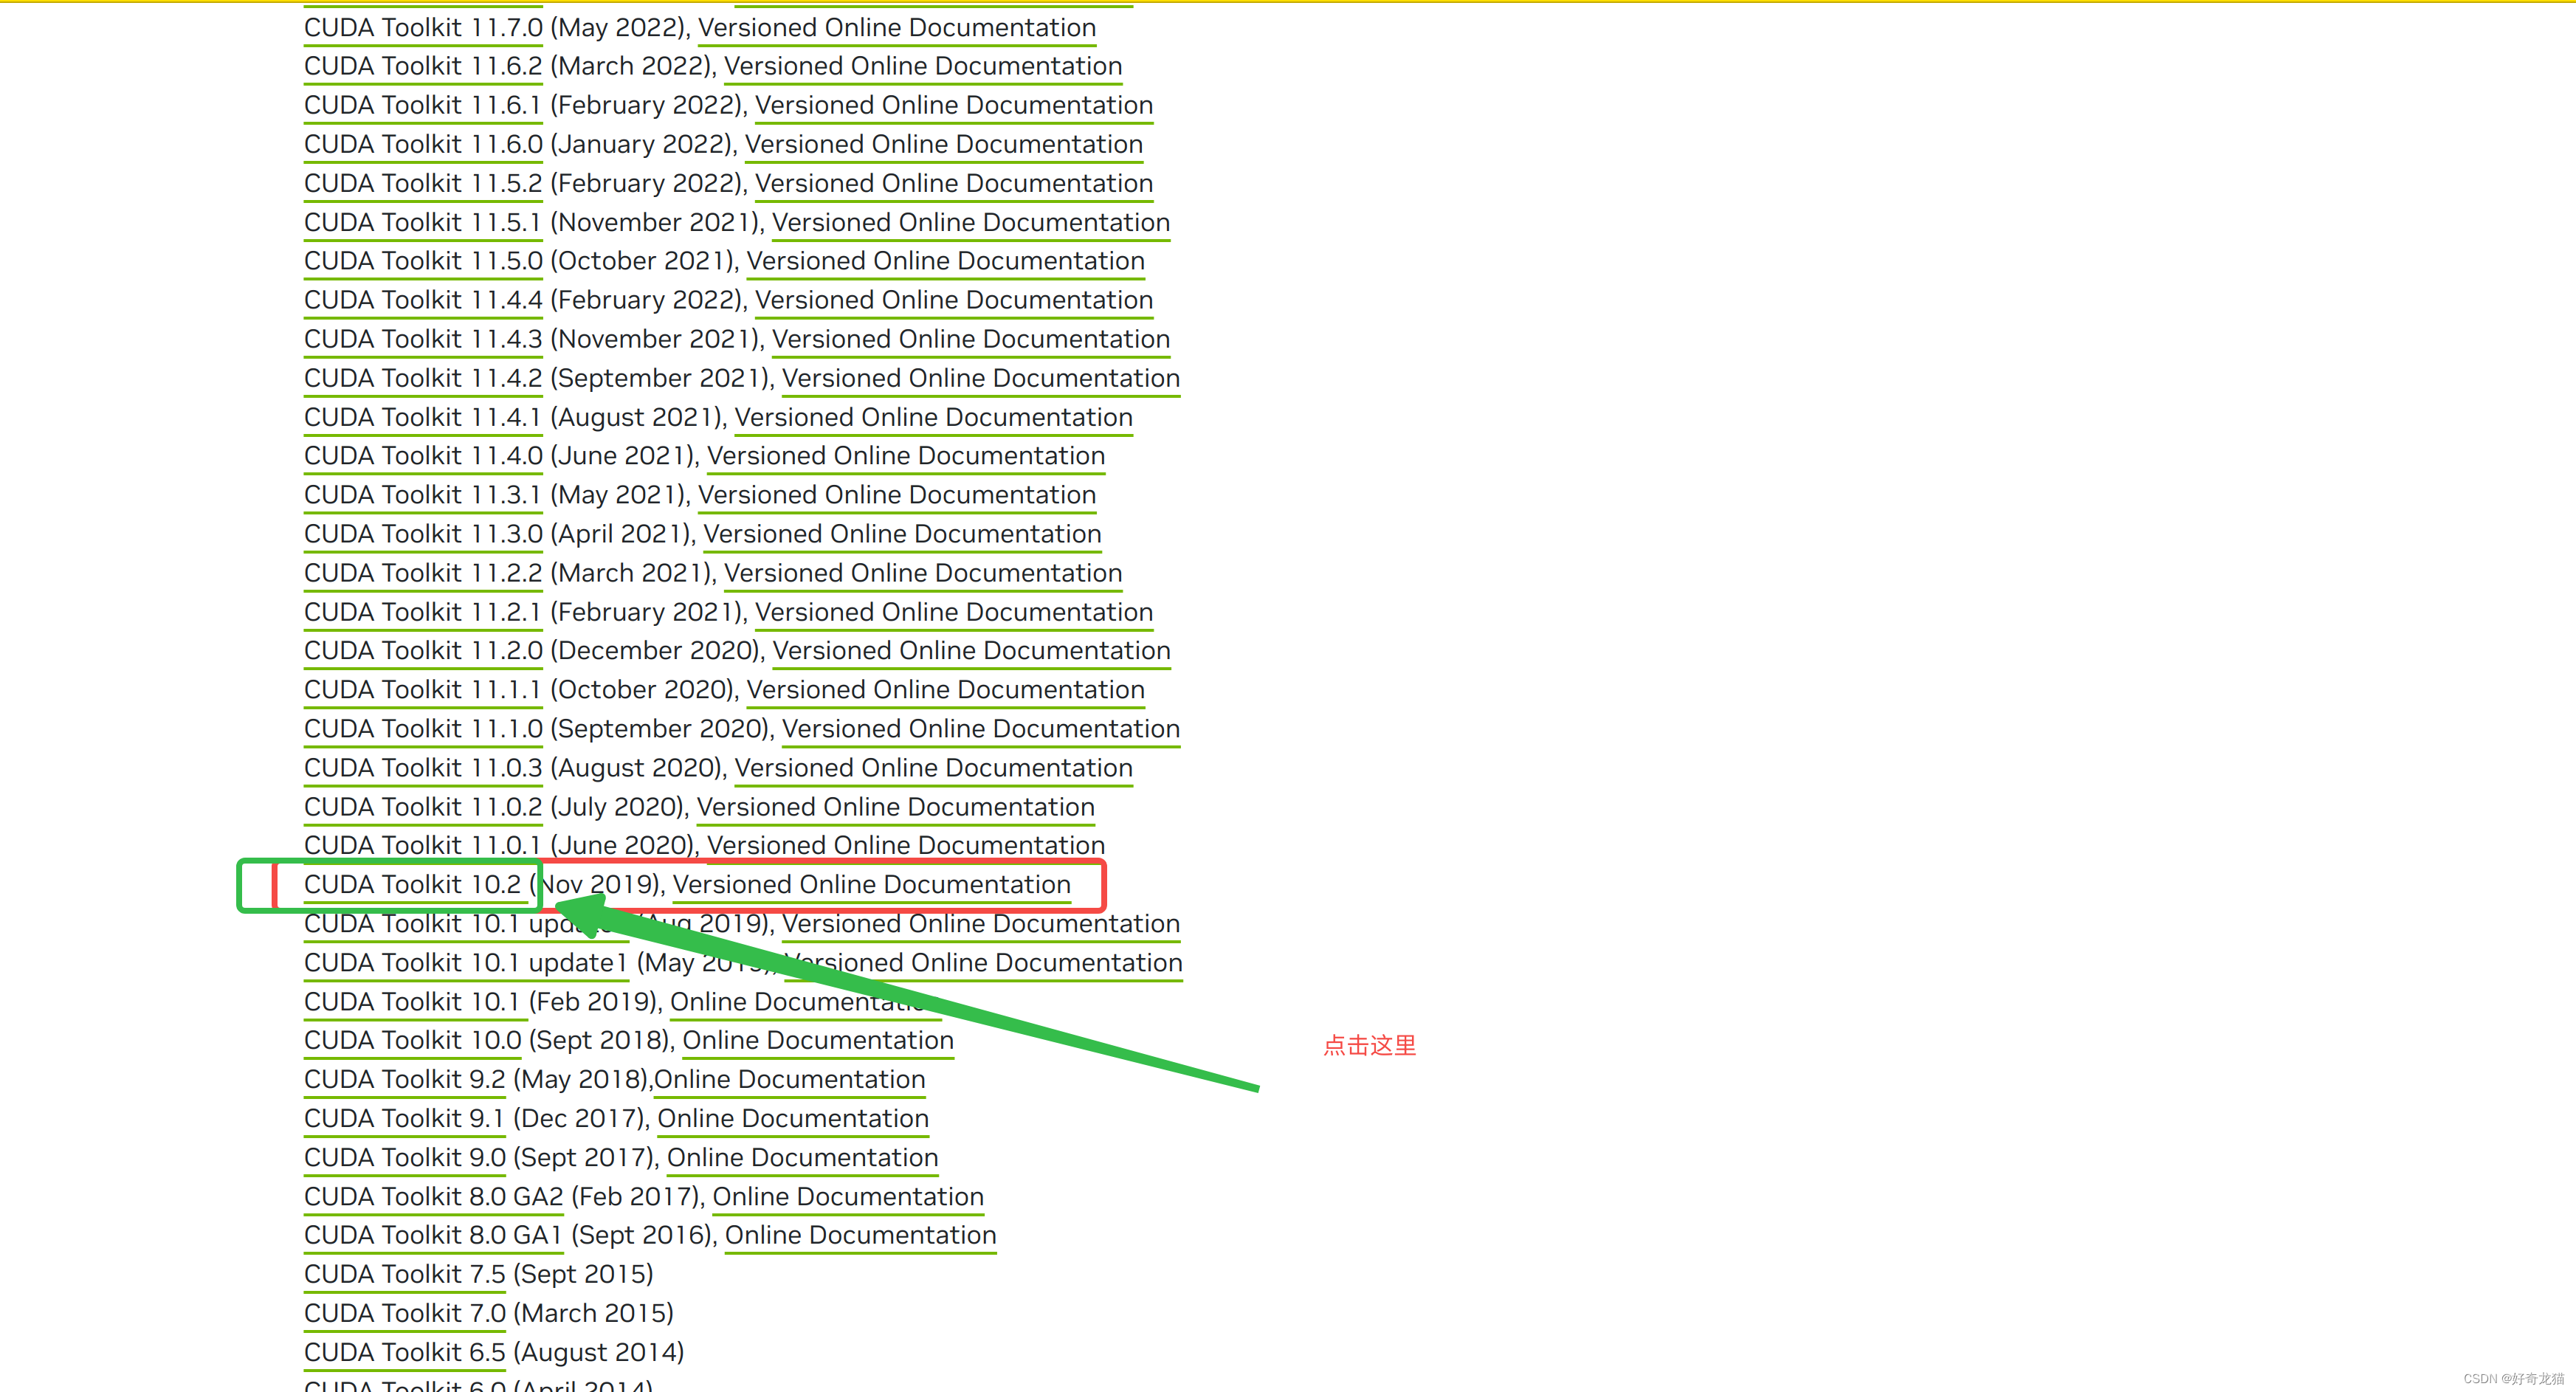This screenshot has height=1392, width=2576.
Task: Open Versioned Online Documentation for 11.2.2
Action: 923,574
